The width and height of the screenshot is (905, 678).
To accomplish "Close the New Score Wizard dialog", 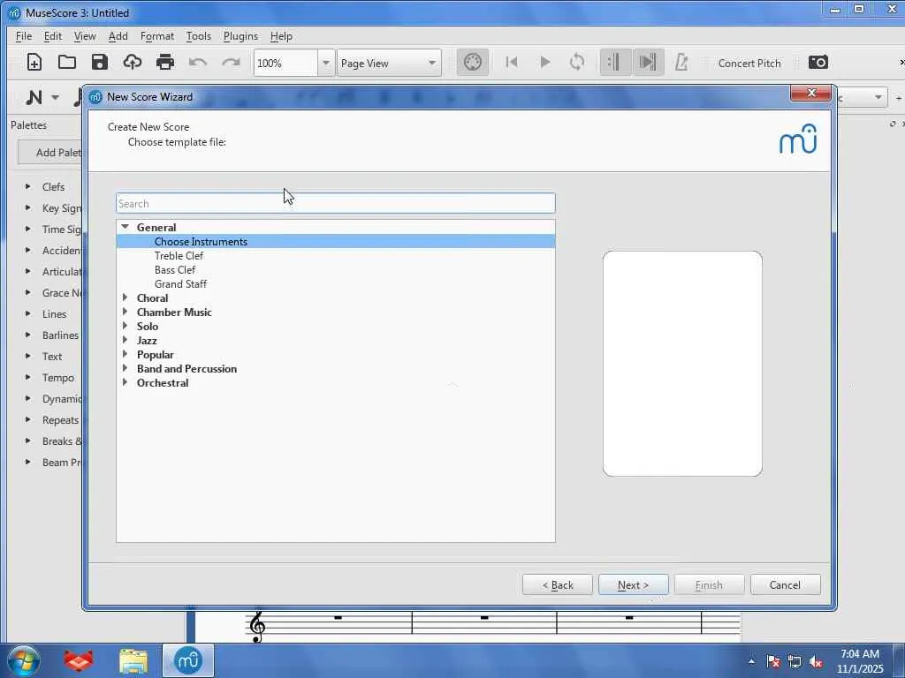I will (811, 94).
